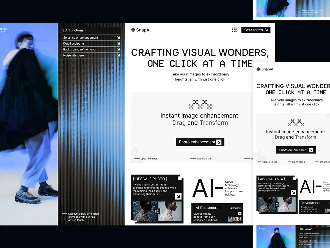Screen dimensions: 330x248
Task: Click the arrow icon next to Noise whisperer
Action: 118,55
